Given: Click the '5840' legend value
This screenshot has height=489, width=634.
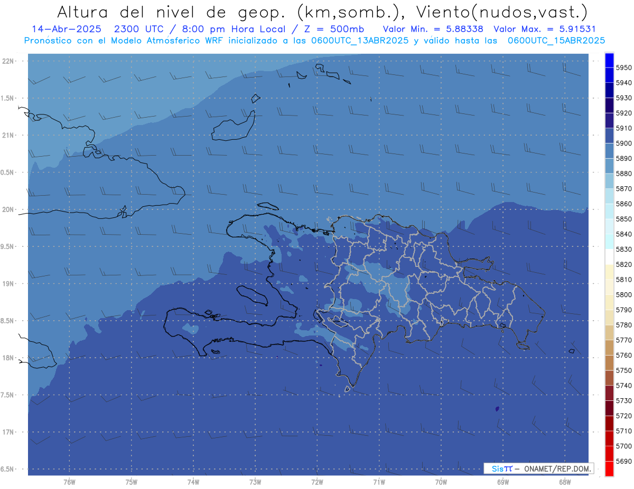Looking at the screenshot, I should click(x=624, y=234).
